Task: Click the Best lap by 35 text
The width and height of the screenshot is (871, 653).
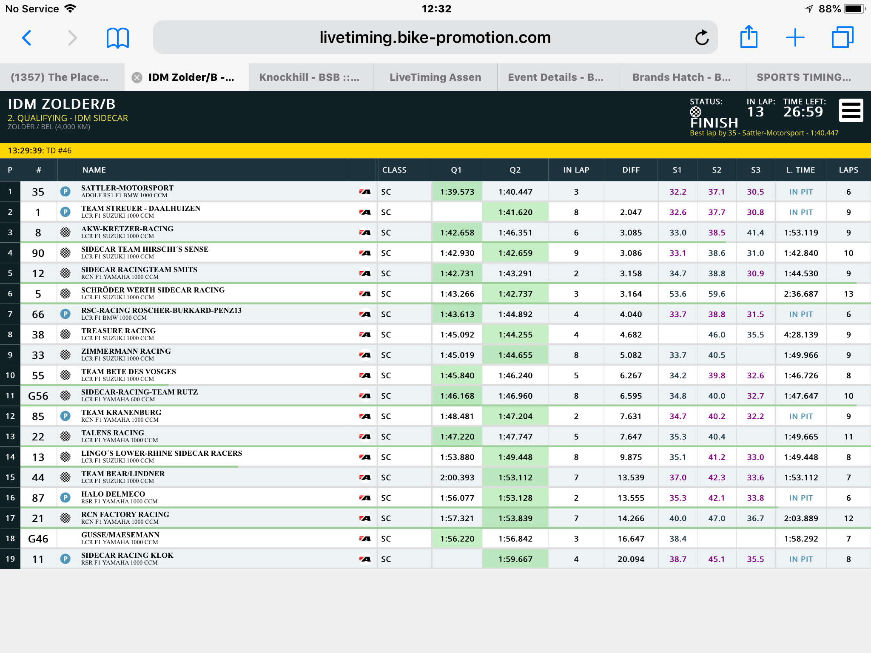Action: point(764,133)
